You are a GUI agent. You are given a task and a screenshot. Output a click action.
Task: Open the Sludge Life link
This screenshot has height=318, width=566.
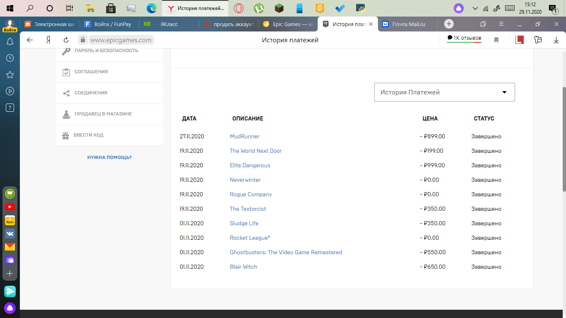244,223
